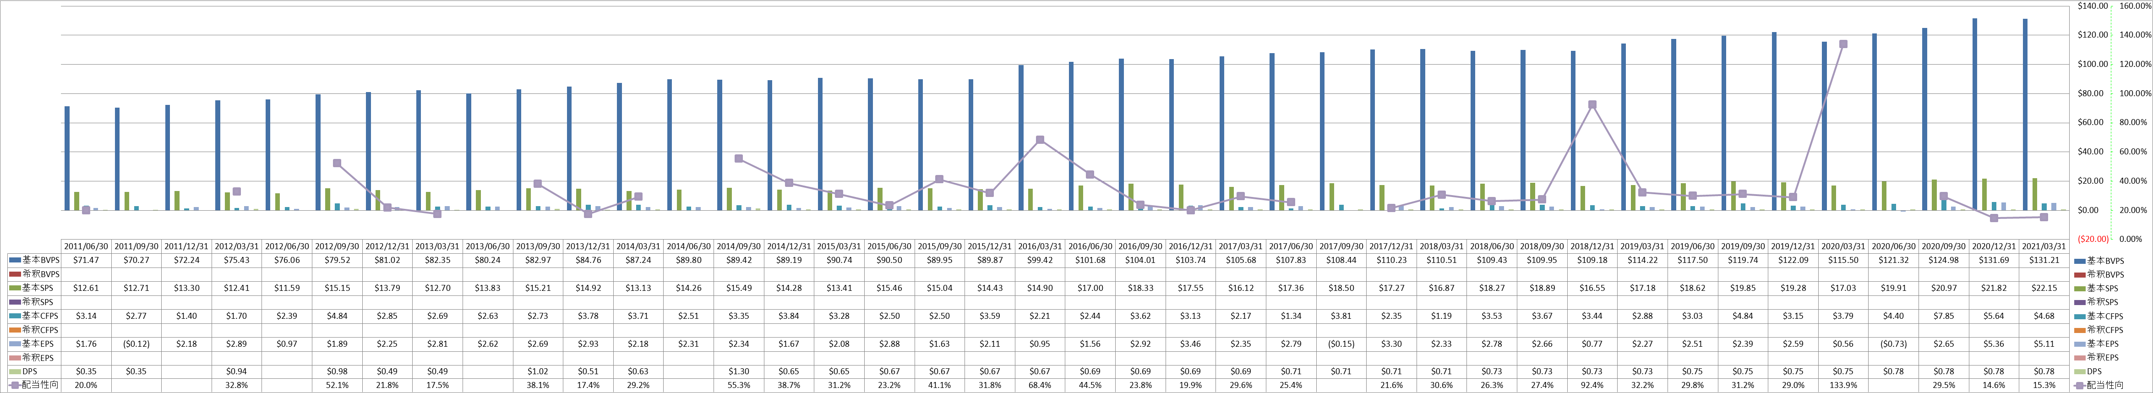This screenshot has width=2153, height=393.
Task: Click the 92.4% line marker for 2018/12/31
Action: coord(1592,104)
